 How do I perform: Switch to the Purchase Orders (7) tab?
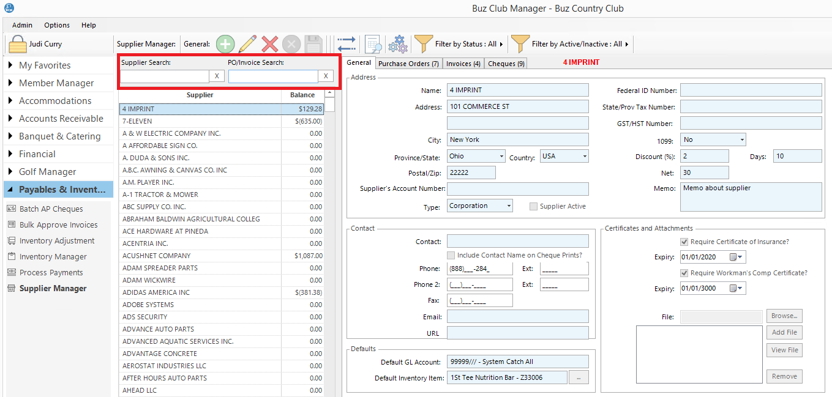click(408, 64)
